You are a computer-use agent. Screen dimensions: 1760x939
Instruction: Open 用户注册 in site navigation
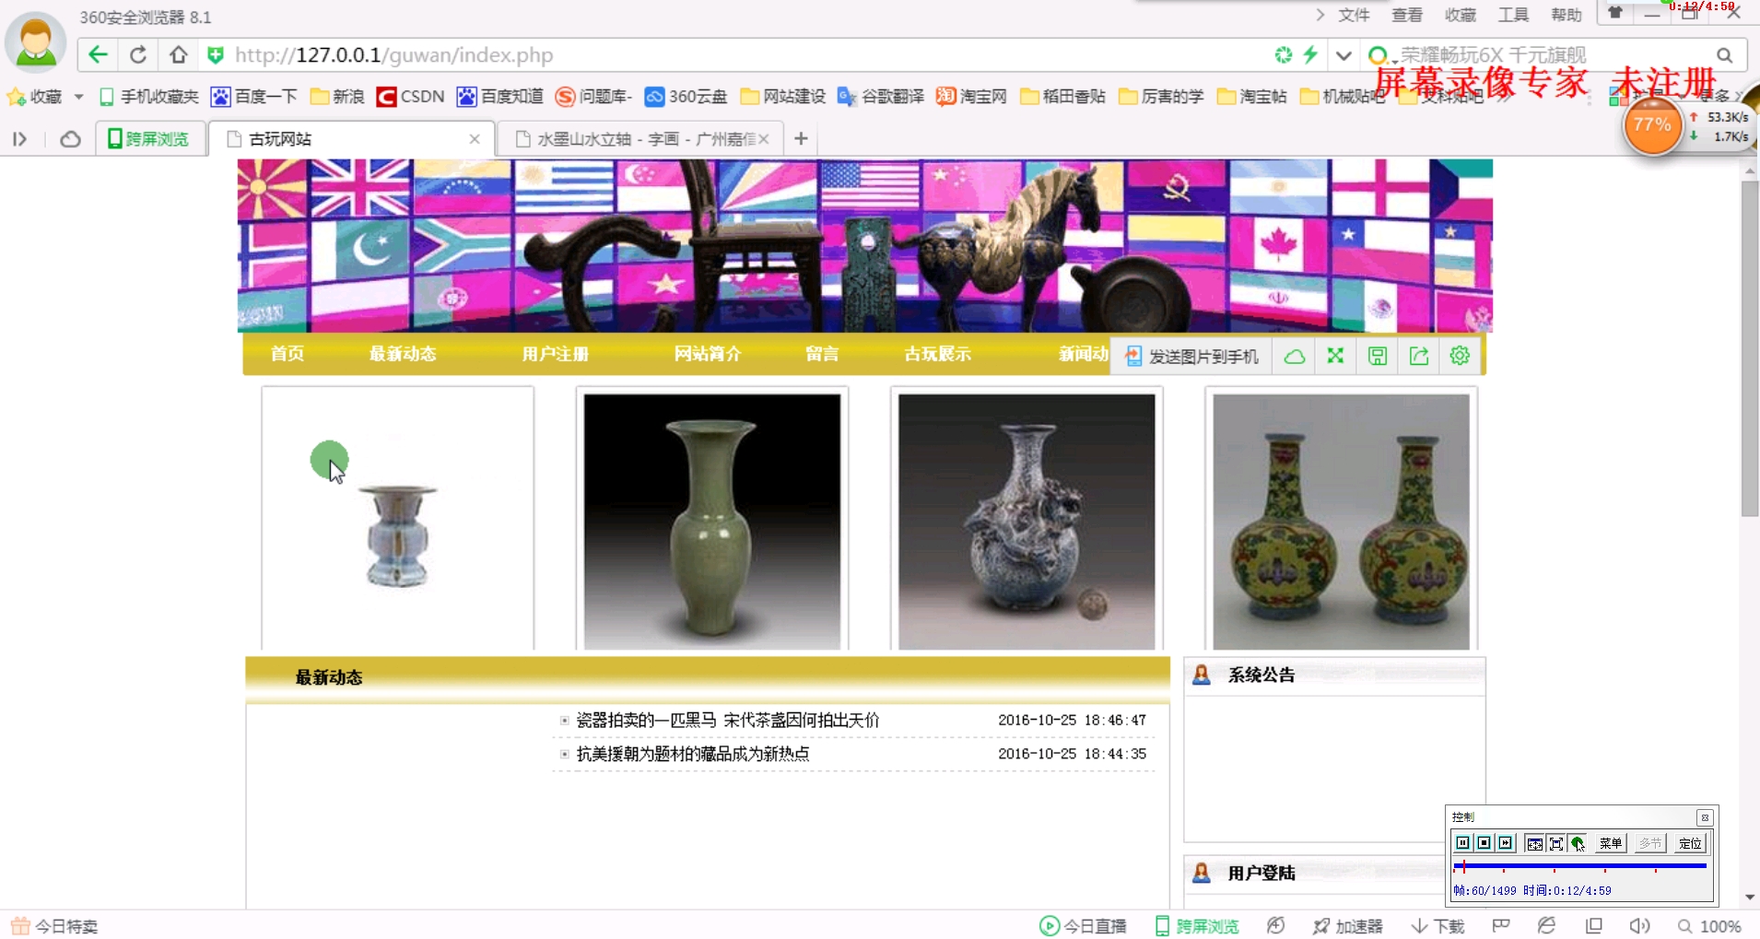555,354
